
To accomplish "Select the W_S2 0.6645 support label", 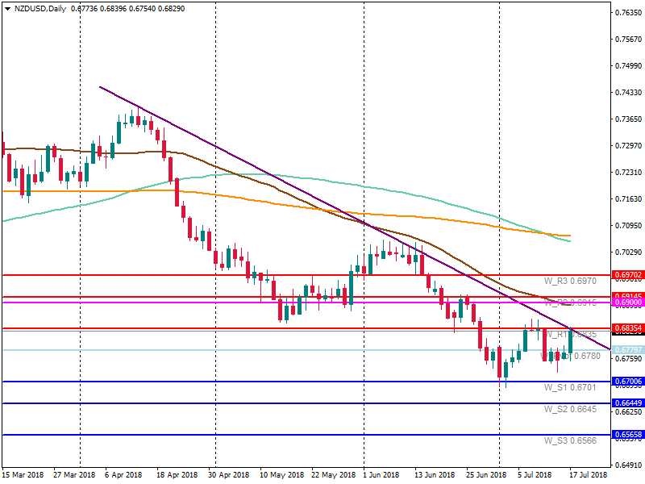I will (x=570, y=409).
